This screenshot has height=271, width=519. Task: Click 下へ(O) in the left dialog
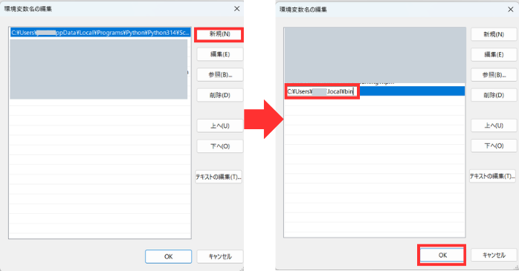(x=220, y=146)
